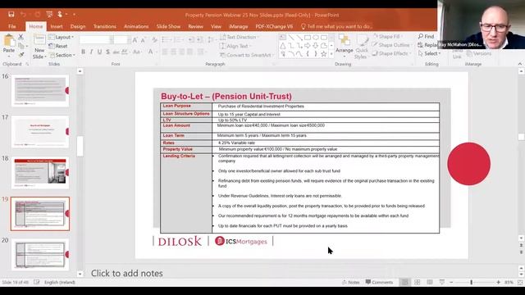Reset the slide layout
The image size is (525, 295).
(x=58, y=46)
